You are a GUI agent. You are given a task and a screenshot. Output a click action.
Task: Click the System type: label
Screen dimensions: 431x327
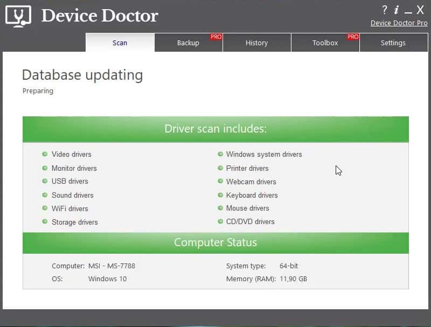(246, 266)
